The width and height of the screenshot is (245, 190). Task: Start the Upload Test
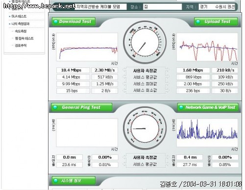(216, 21)
